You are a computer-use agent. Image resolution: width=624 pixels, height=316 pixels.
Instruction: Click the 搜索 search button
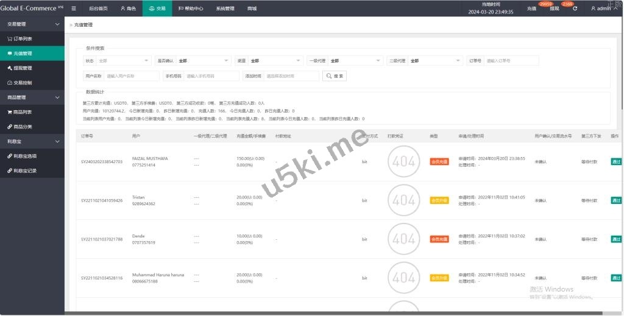pos(335,76)
